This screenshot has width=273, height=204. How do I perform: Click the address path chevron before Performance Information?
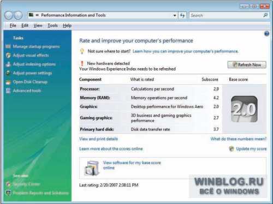37,15
